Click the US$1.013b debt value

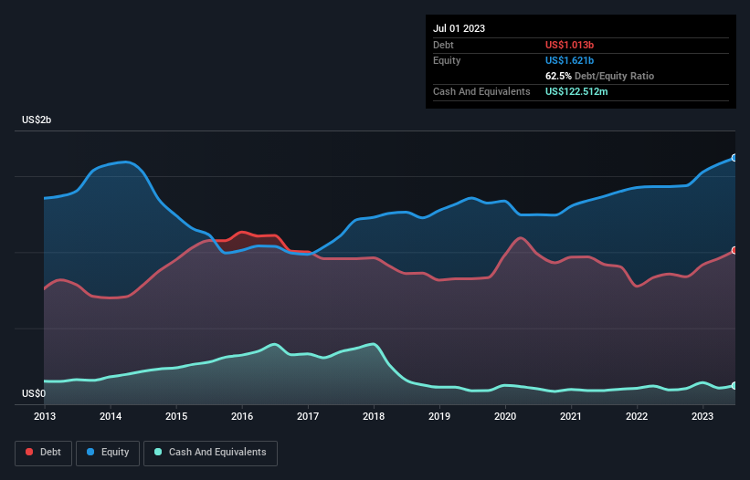569,45
